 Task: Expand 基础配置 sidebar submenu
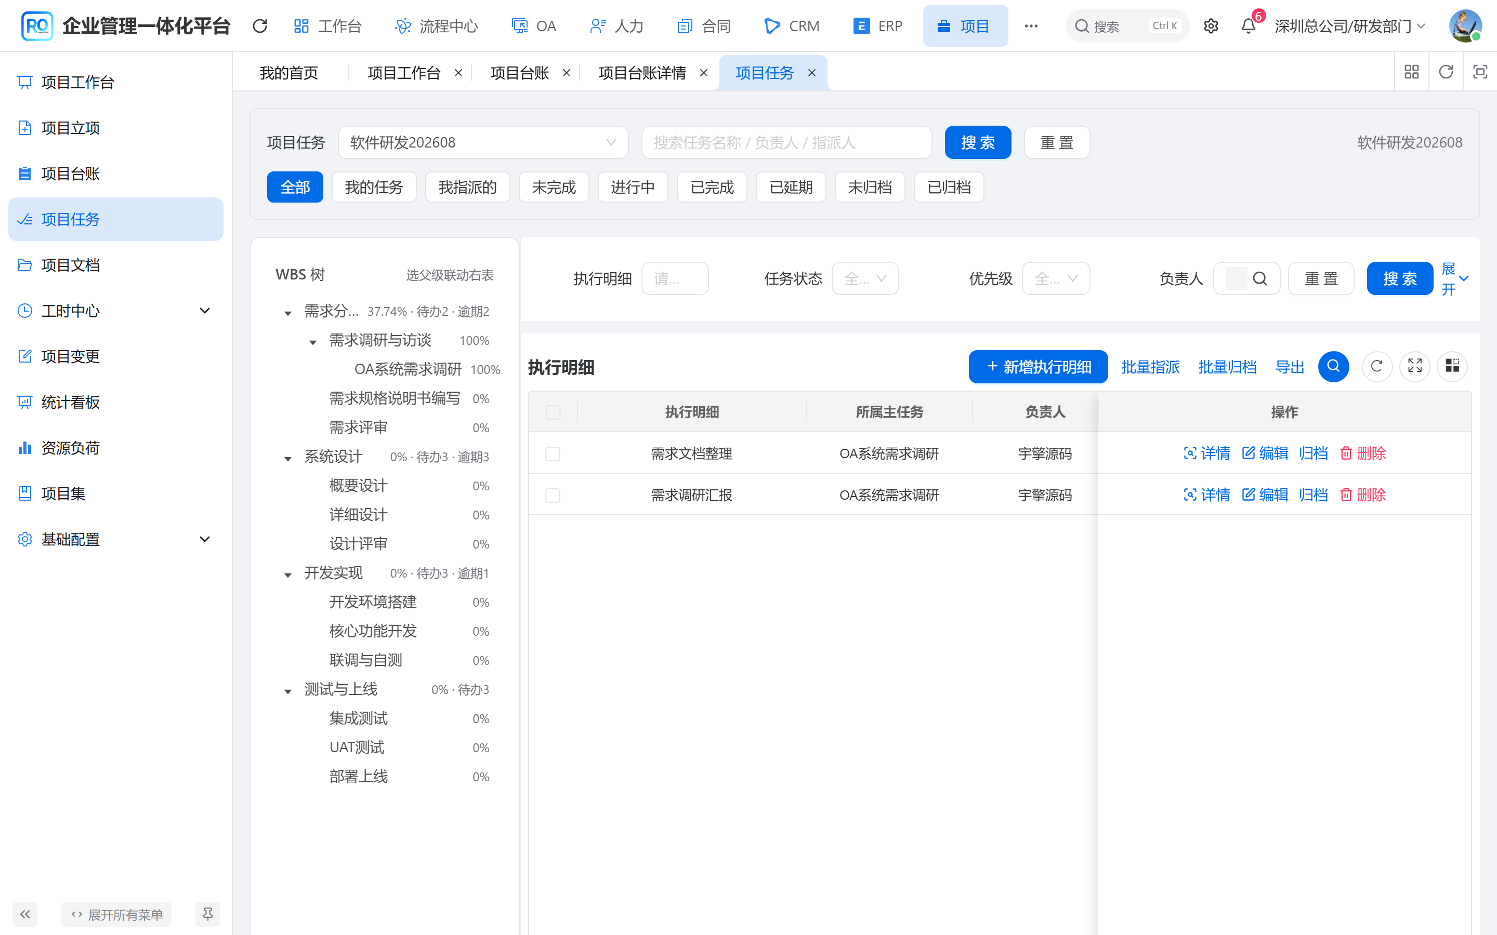coord(116,540)
